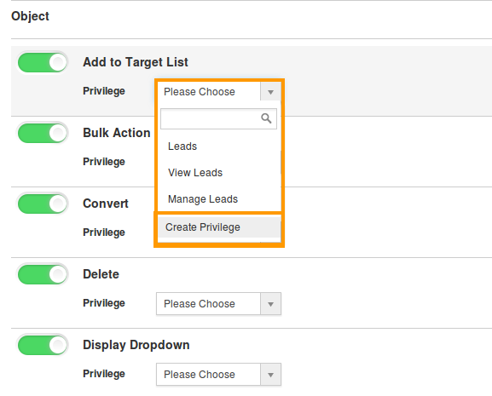
Task: Disable the Add to Target List toggle
Action: [x=43, y=62]
